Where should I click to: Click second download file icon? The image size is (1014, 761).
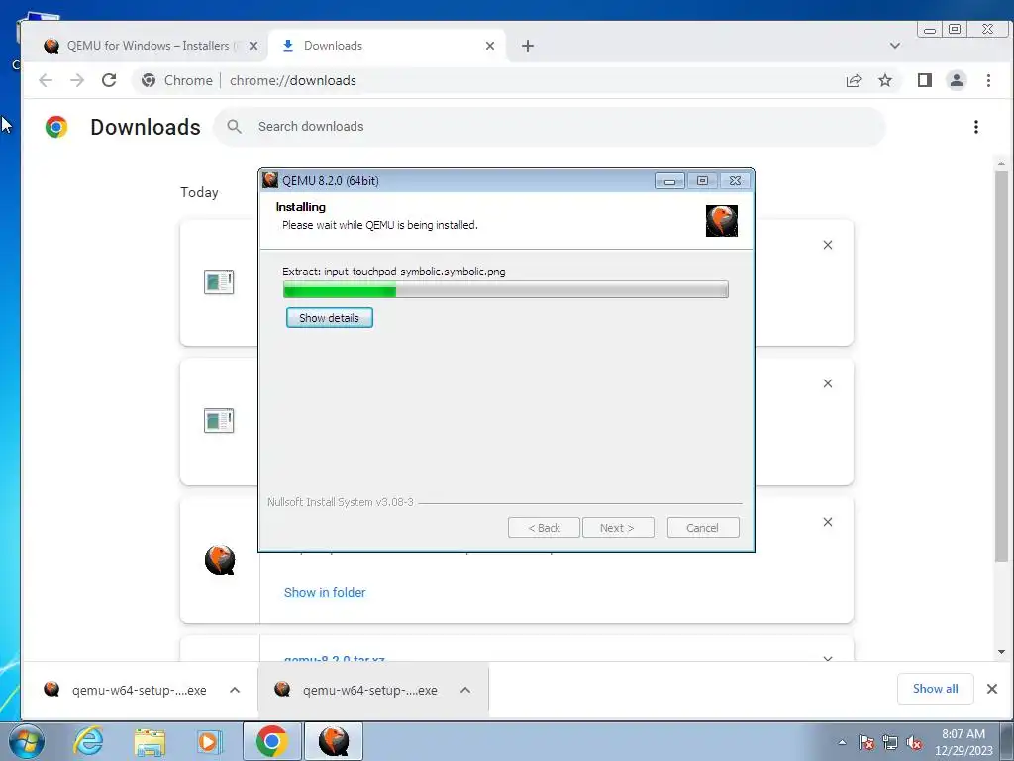pos(219,420)
